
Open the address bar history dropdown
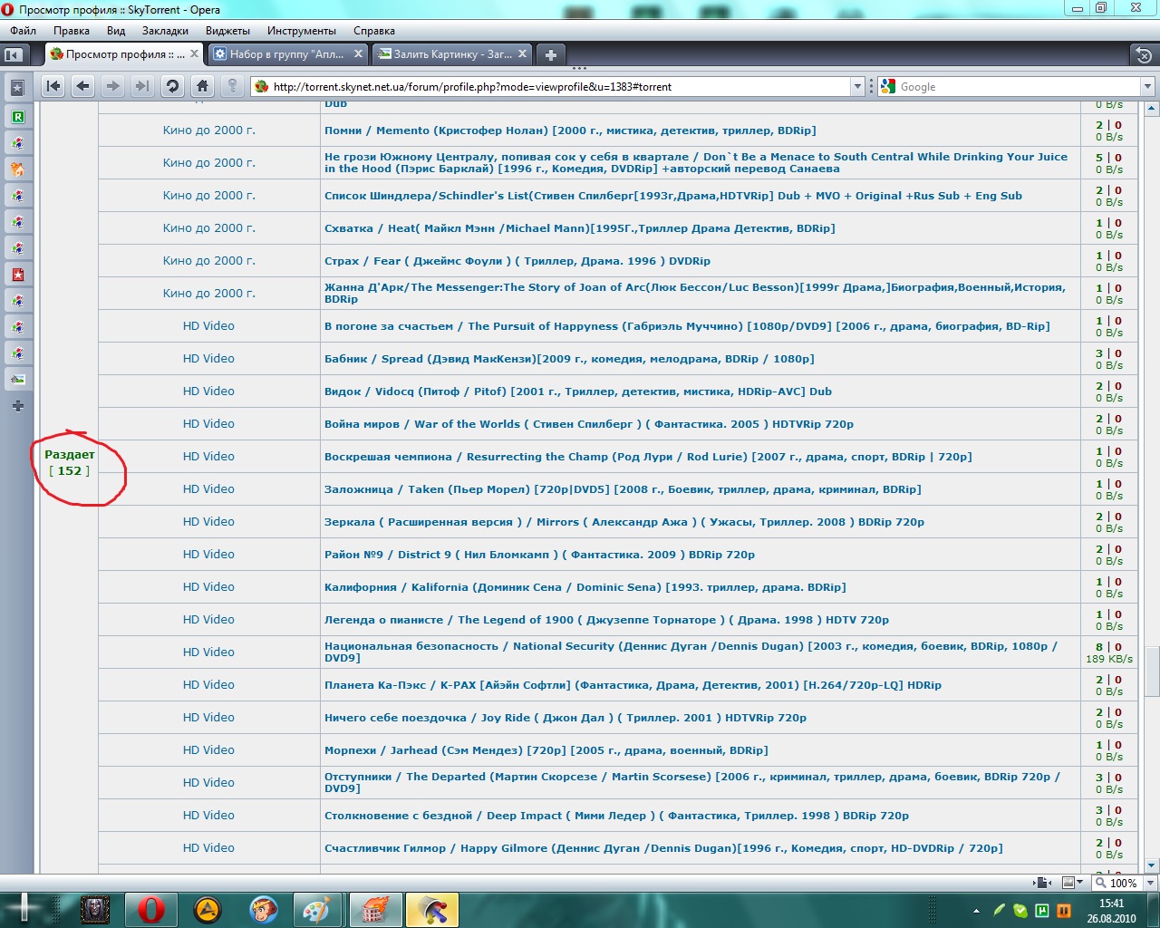[857, 86]
